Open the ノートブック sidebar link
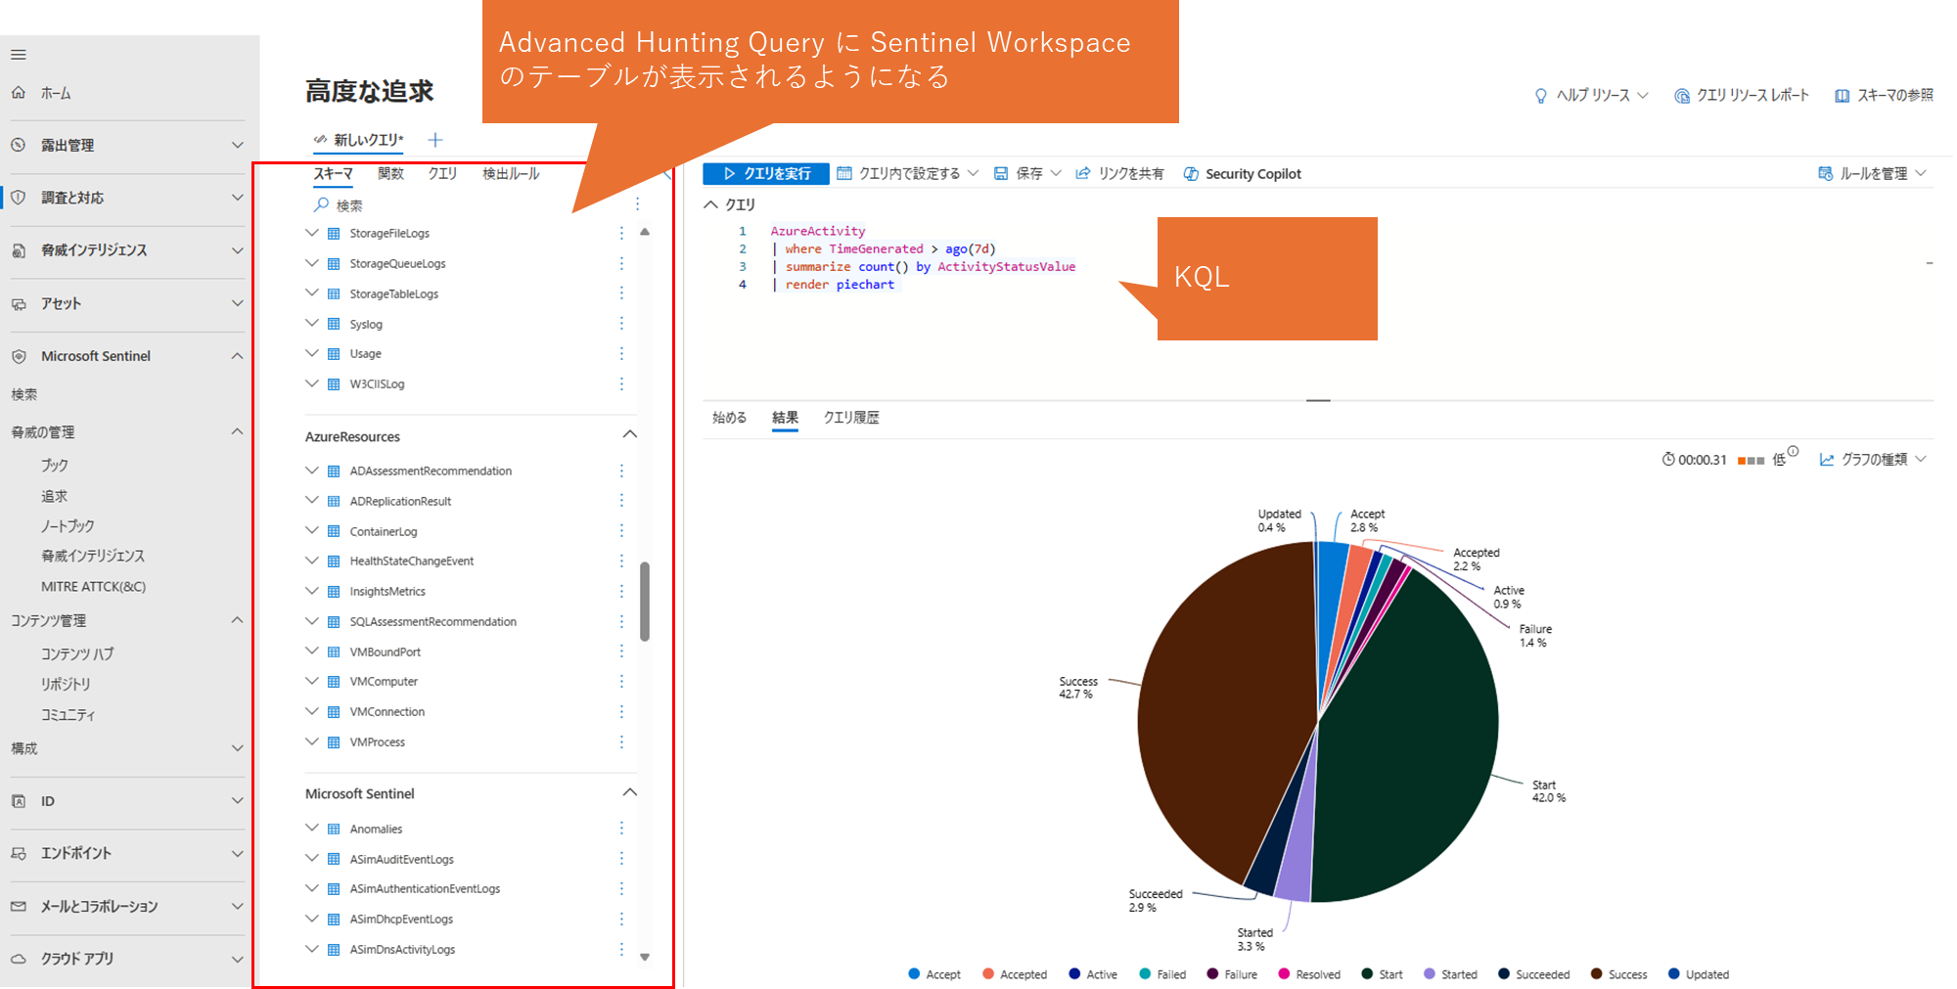 68,526
